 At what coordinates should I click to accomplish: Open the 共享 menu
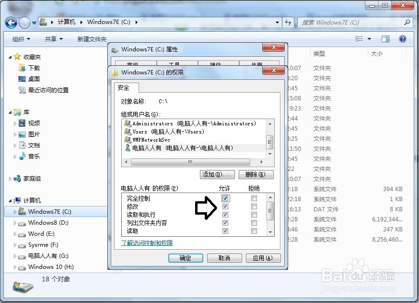(x=54, y=39)
